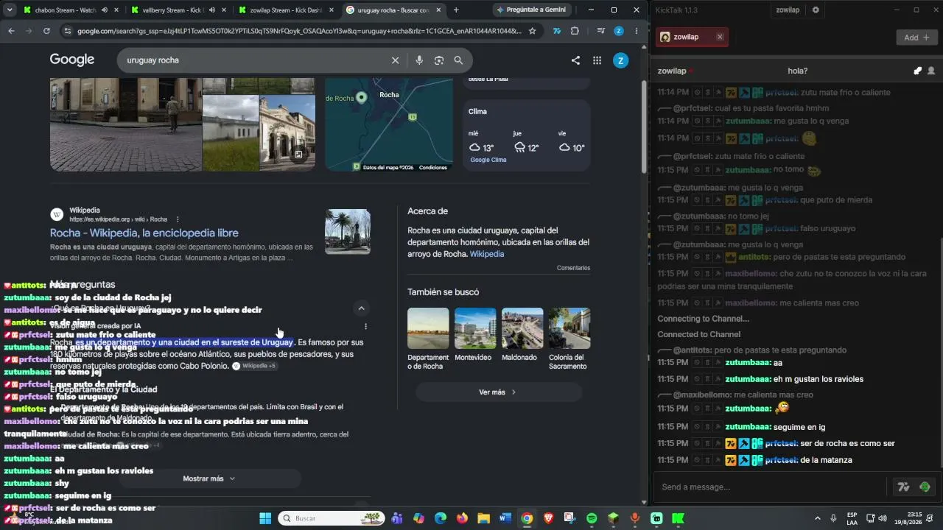Image resolution: width=943 pixels, height=530 pixels.
Task: Open Chrome tab search dropdown
Action: click(10, 10)
